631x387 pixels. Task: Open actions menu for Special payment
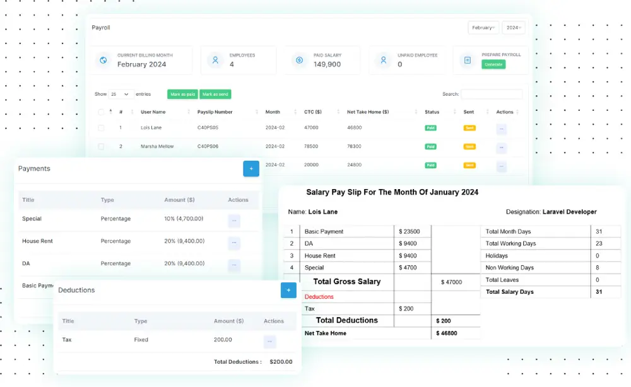pyautogui.click(x=234, y=221)
